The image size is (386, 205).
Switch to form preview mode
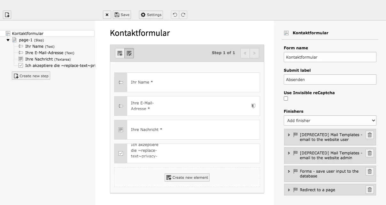(120, 53)
